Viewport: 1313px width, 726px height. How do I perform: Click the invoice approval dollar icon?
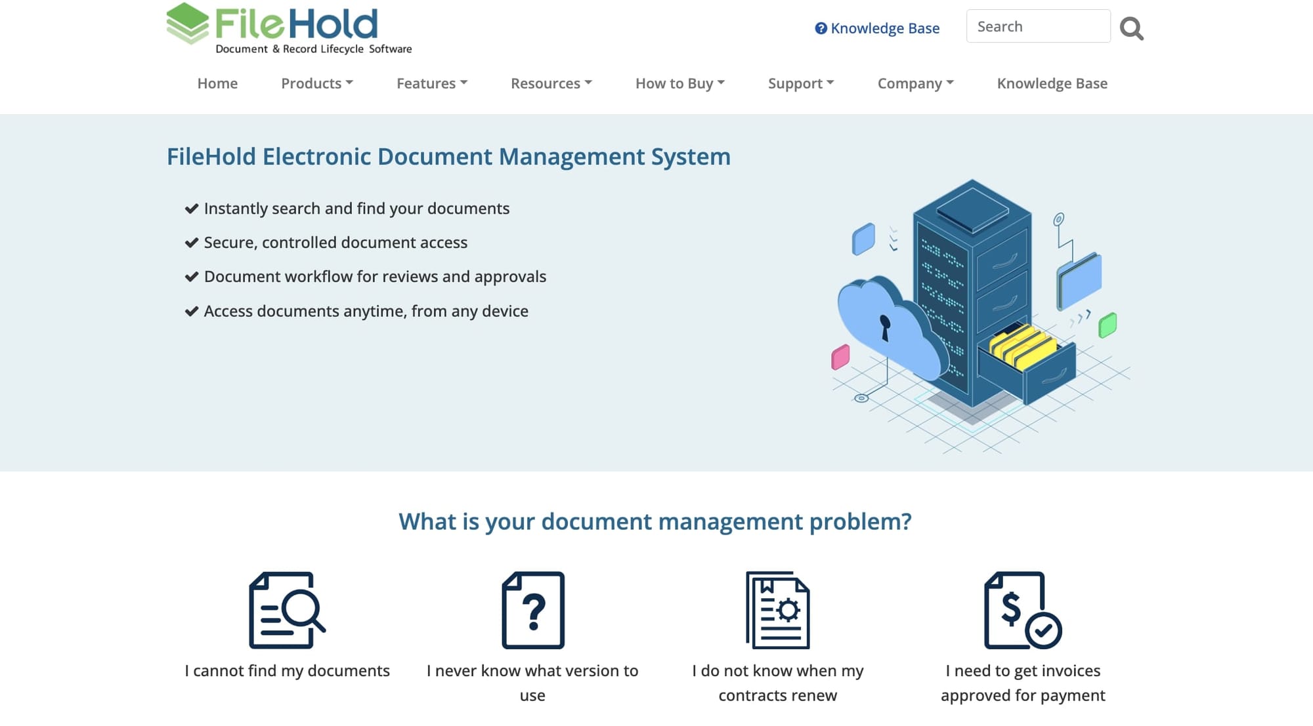[1022, 610]
